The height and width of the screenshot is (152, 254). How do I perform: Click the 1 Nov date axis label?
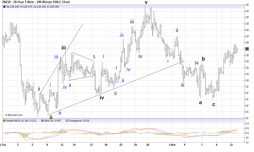172,145
